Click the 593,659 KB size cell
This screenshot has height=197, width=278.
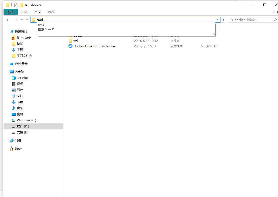(x=209, y=46)
